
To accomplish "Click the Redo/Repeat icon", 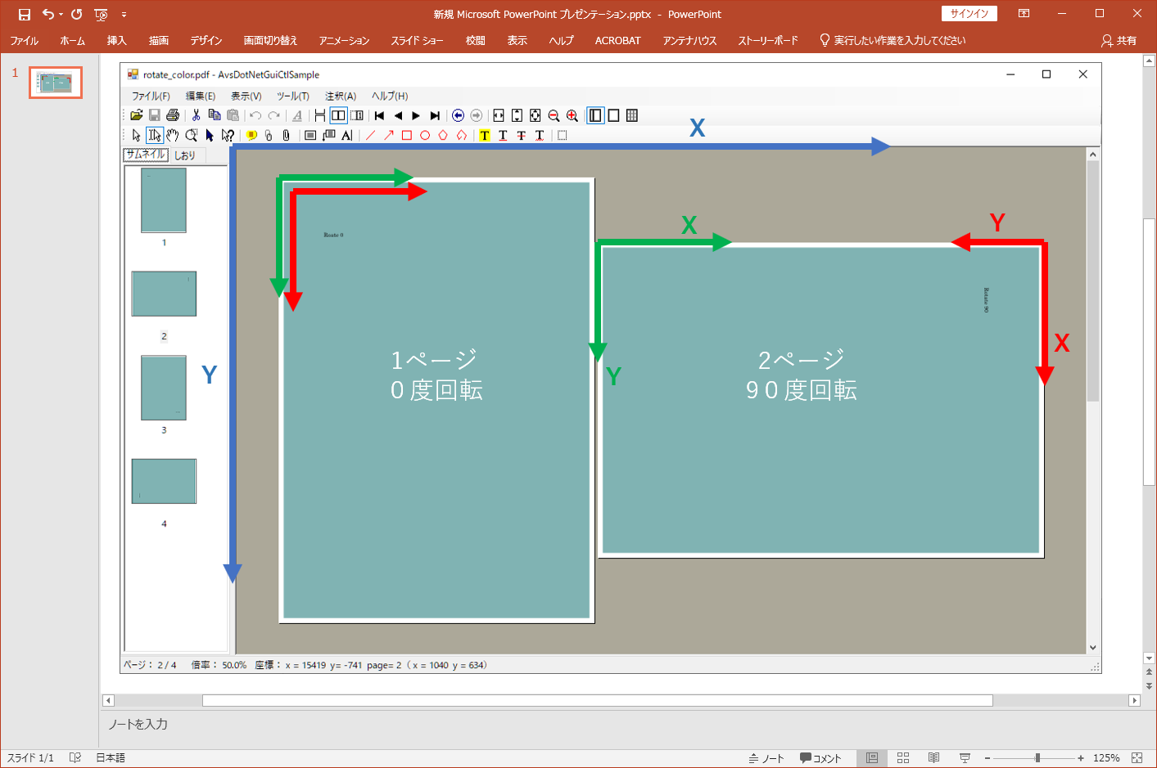I will coord(77,14).
